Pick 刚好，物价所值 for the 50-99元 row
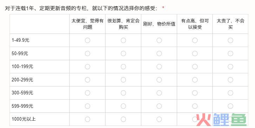 pyautogui.click(x=159, y=53)
